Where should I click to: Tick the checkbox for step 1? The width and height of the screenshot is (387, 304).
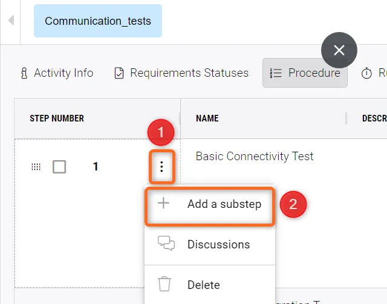click(x=59, y=167)
